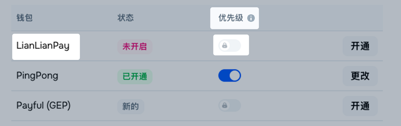Select the LianLianPay wallet name
The height and width of the screenshot is (126, 401).
pos(43,46)
